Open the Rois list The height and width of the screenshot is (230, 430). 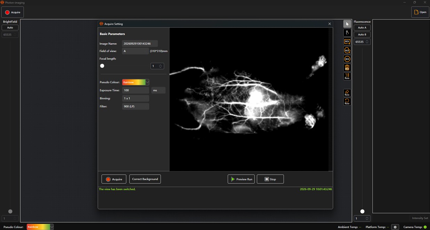click(x=347, y=76)
